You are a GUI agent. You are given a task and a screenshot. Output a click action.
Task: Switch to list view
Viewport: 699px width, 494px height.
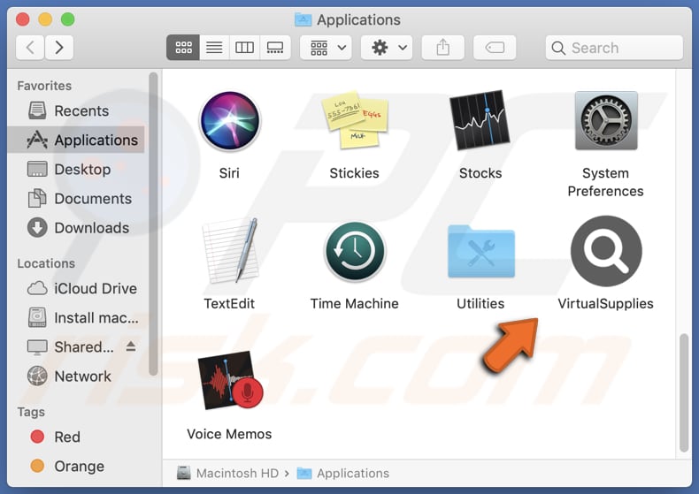point(214,47)
